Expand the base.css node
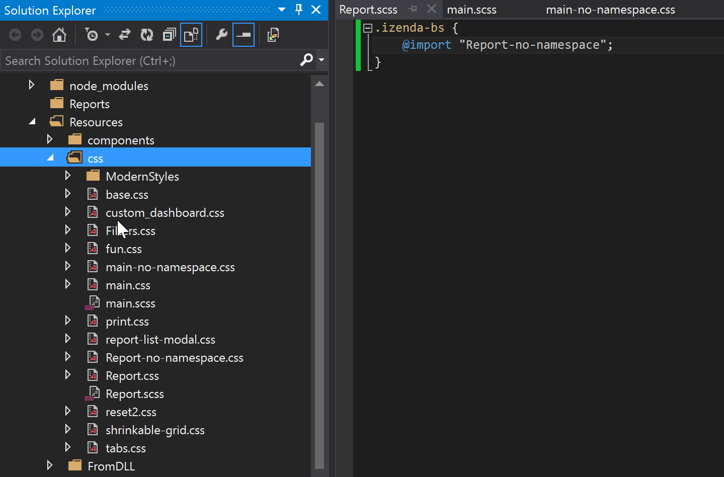The image size is (724, 477). coord(67,193)
